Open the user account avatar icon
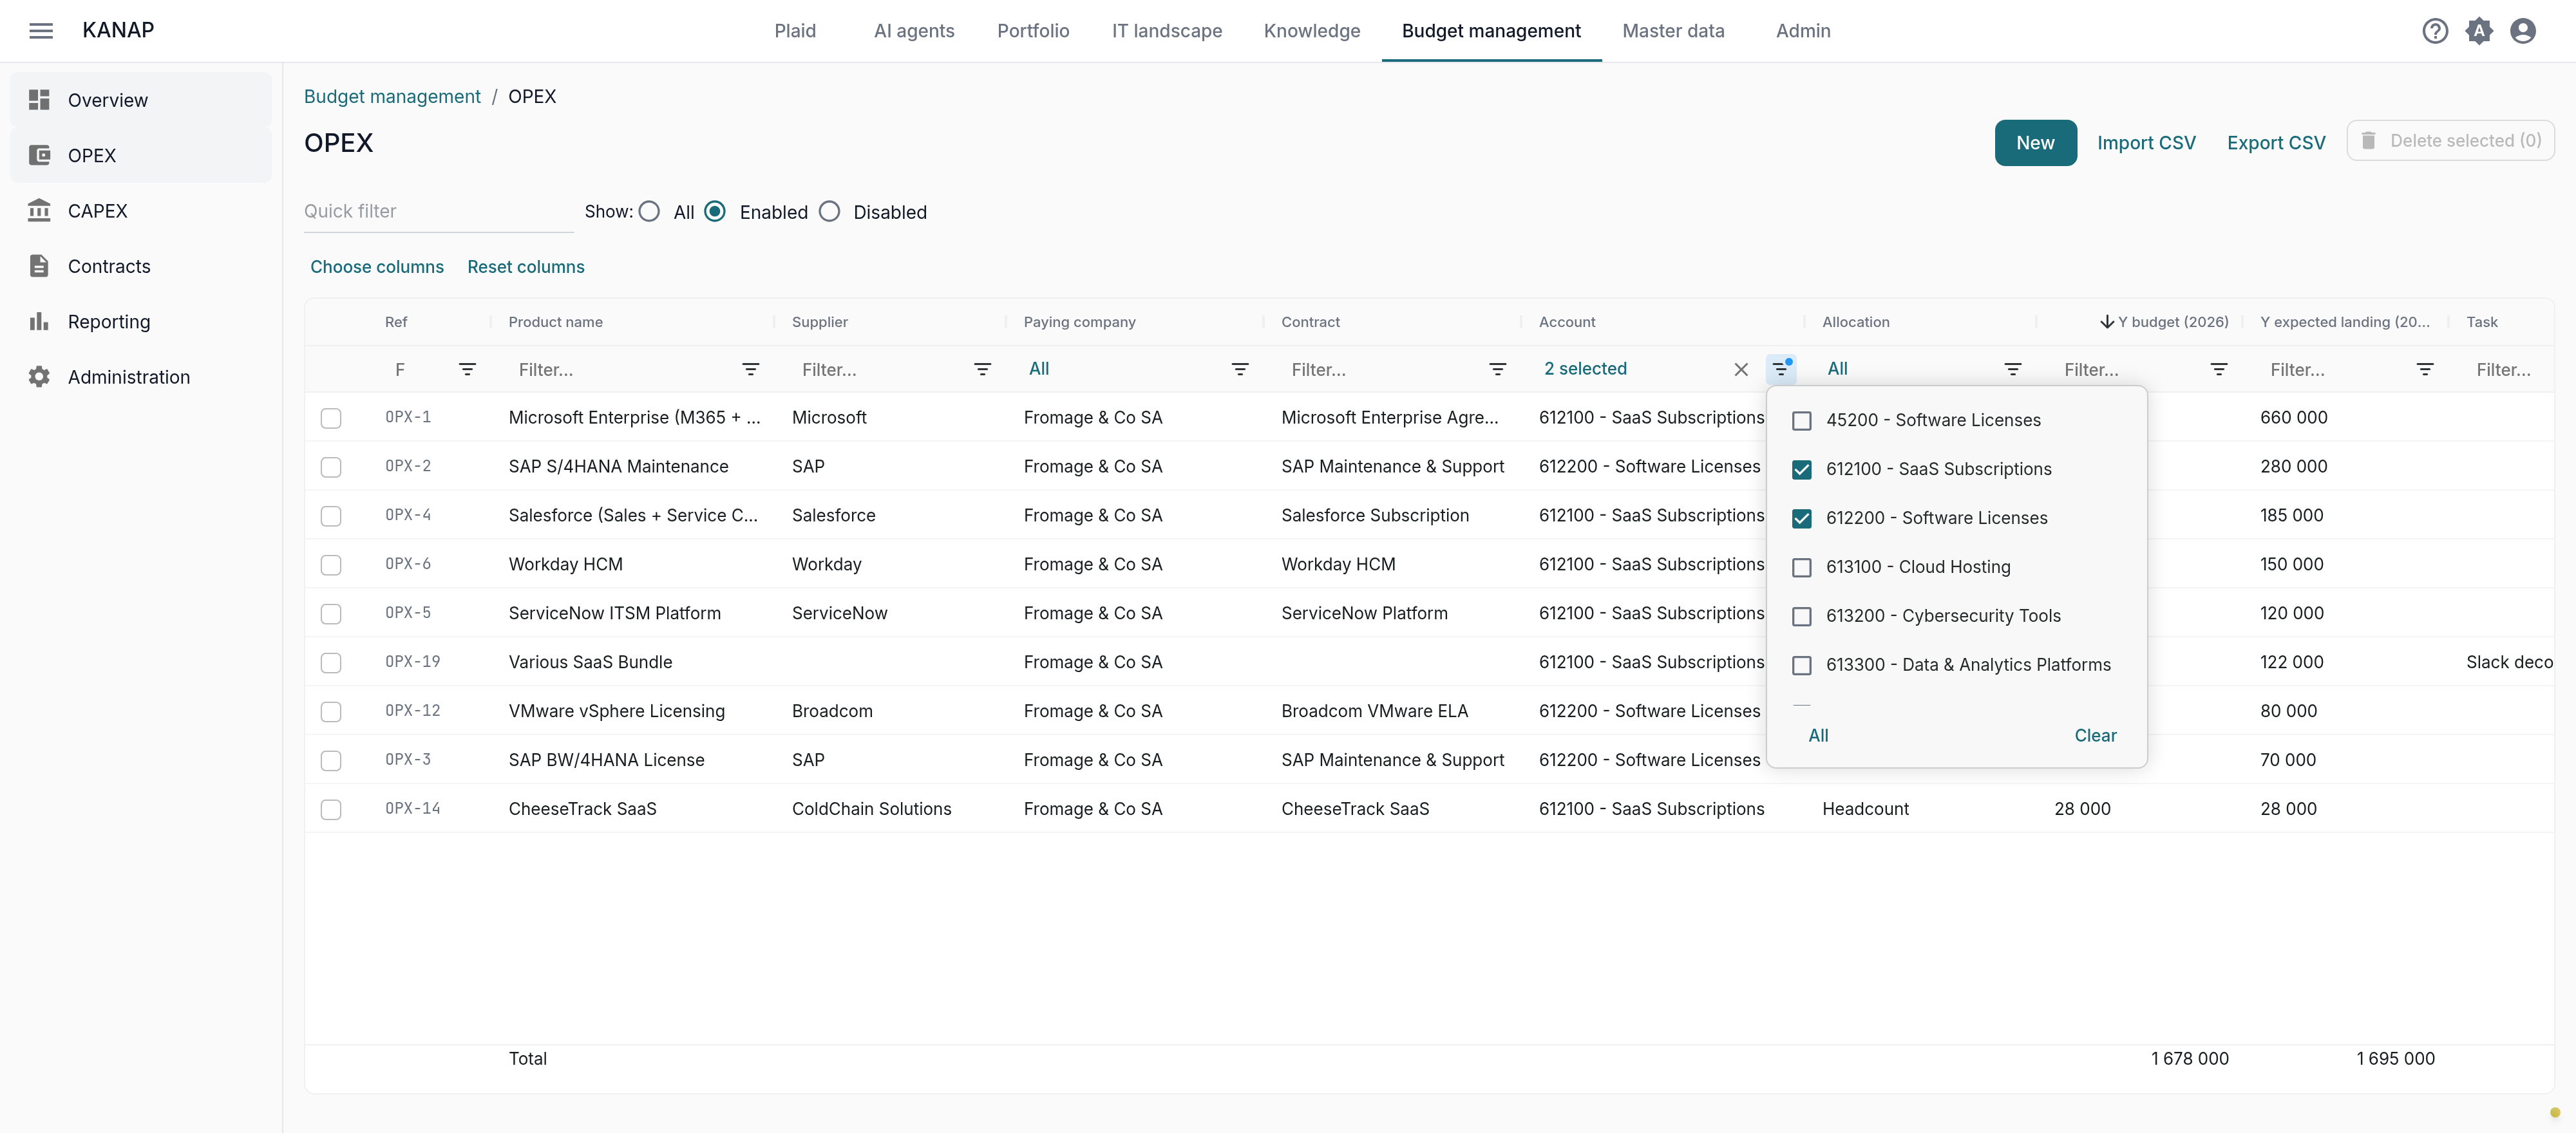Viewport: 2576px width, 1133px height. (x=2523, y=31)
